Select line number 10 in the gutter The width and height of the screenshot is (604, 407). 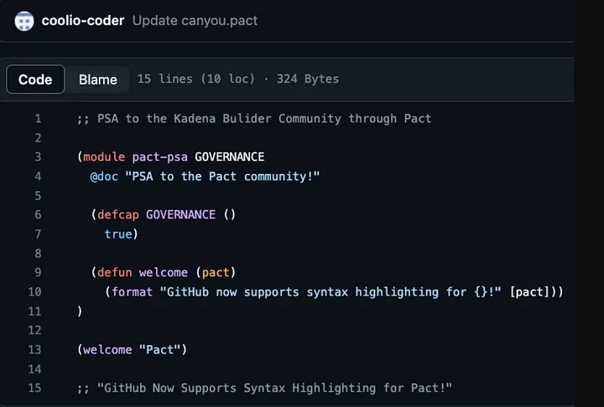pyautogui.click(x=34, y=291)
